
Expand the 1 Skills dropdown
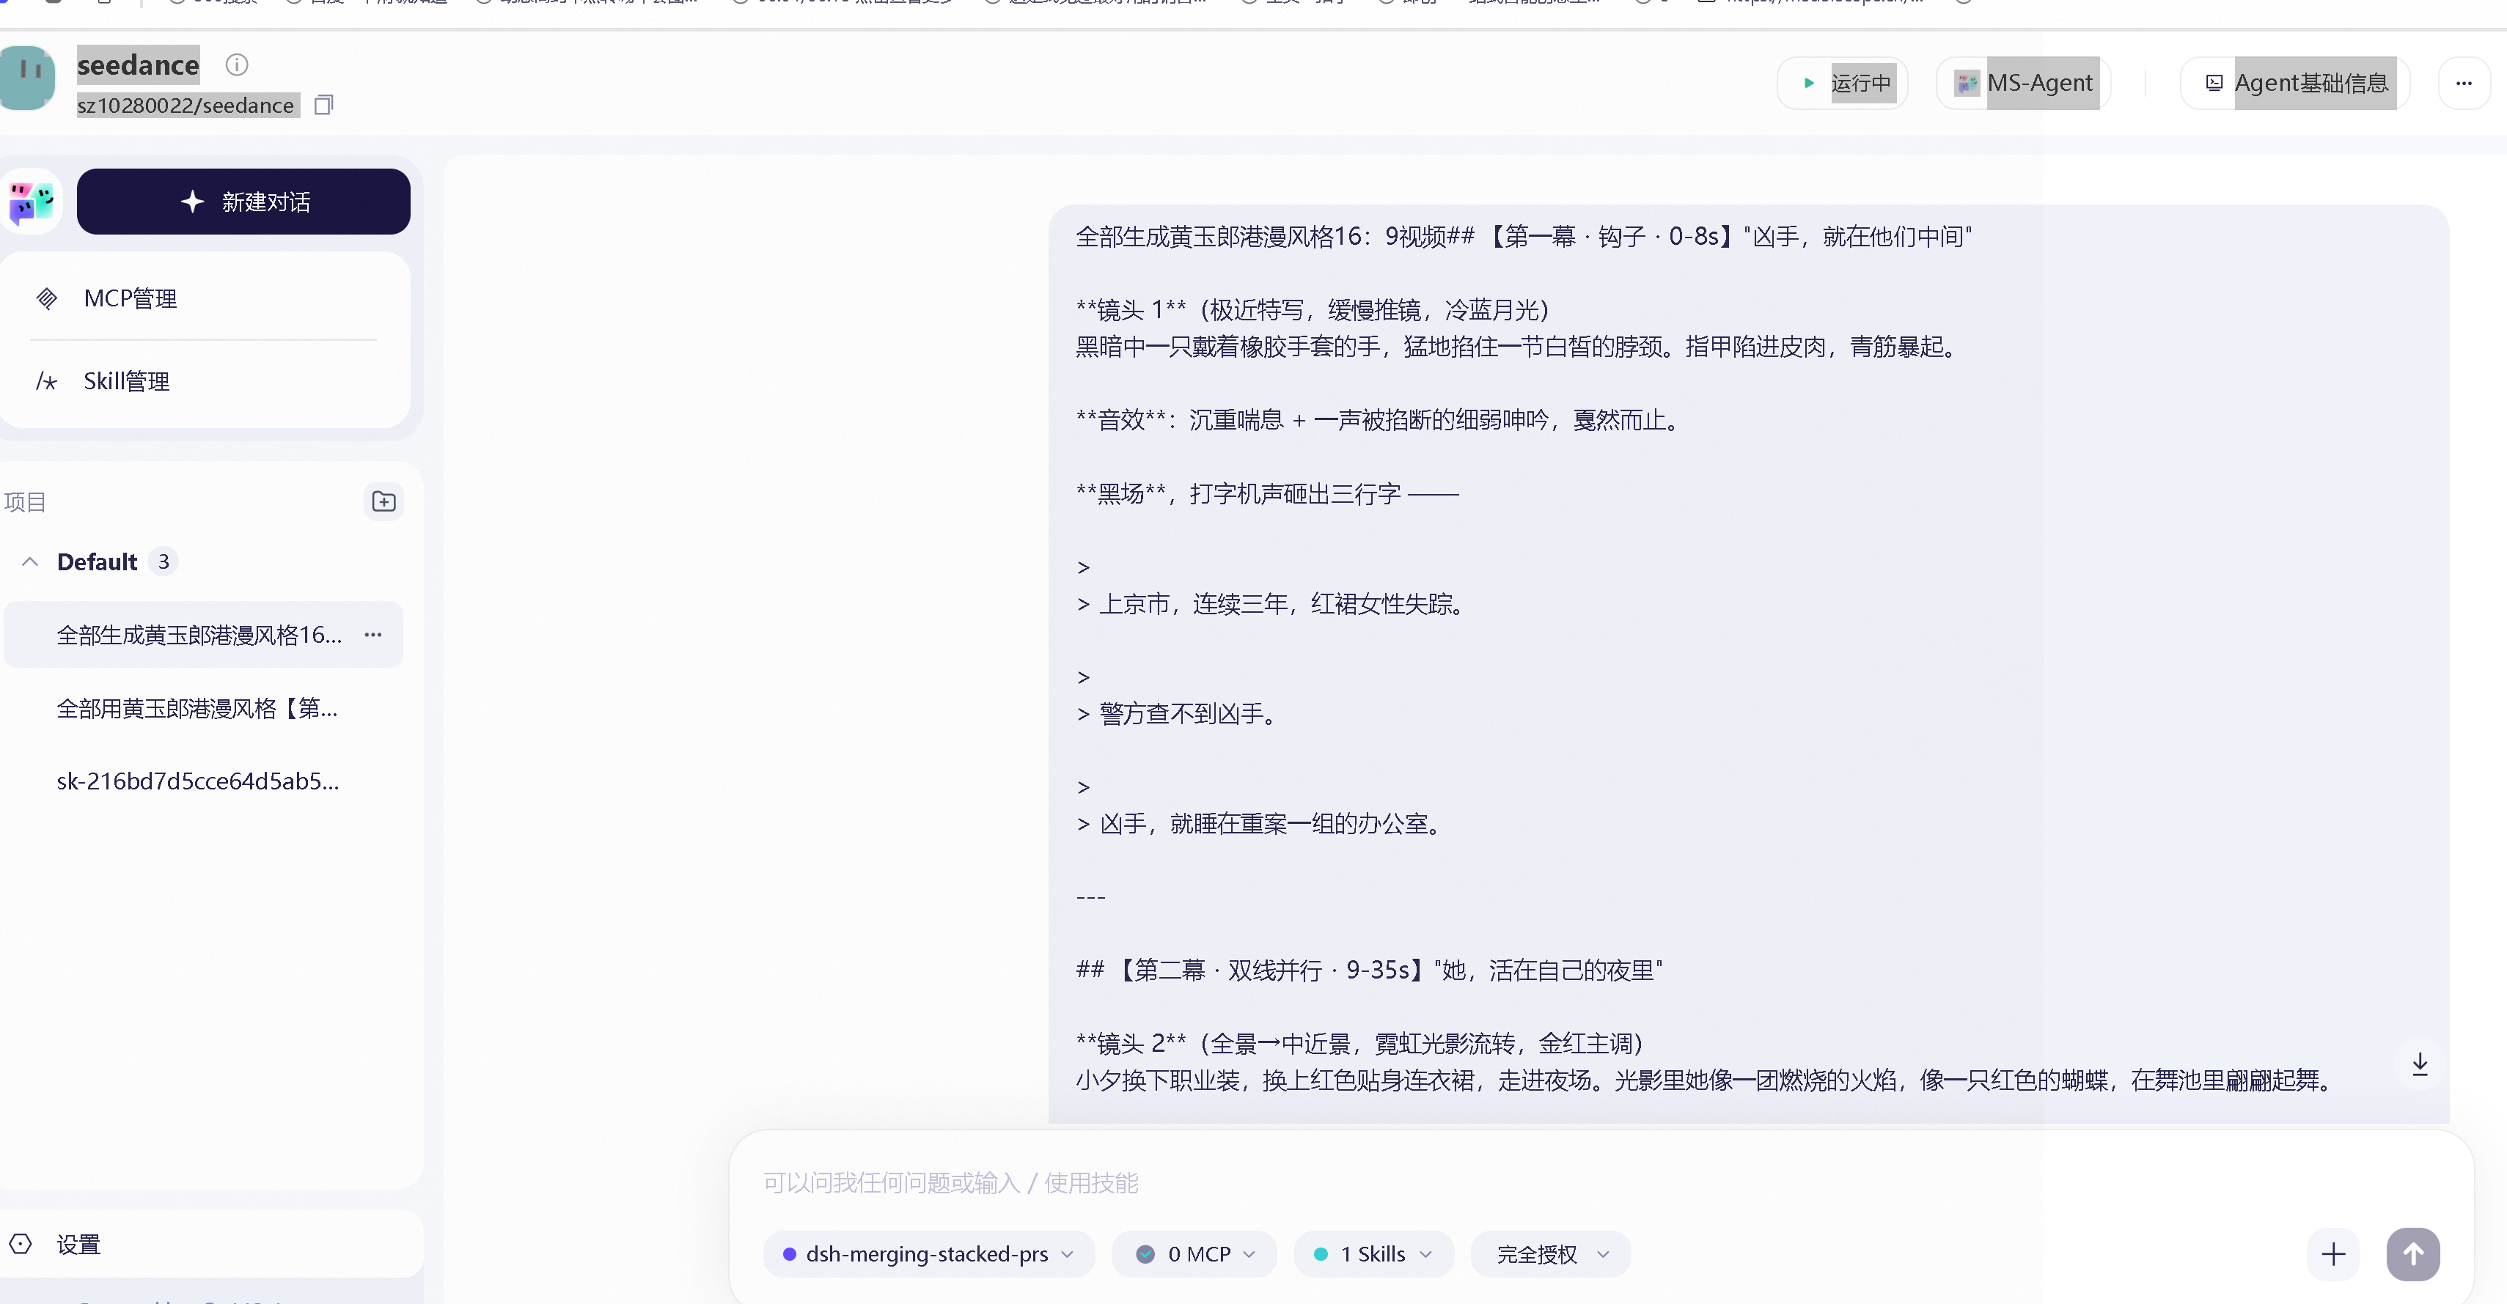pos(1372,1254)
